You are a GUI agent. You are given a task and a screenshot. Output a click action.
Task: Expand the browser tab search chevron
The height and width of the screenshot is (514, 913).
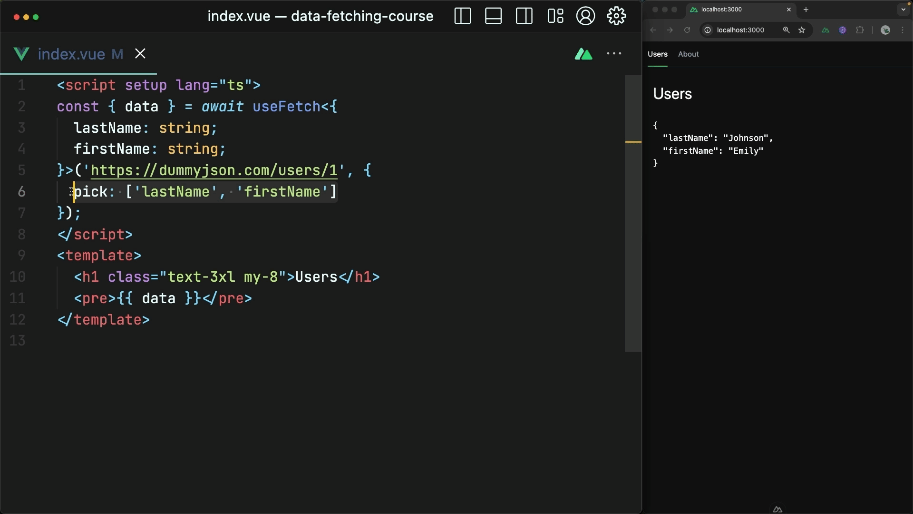click(x=903, y=10)
